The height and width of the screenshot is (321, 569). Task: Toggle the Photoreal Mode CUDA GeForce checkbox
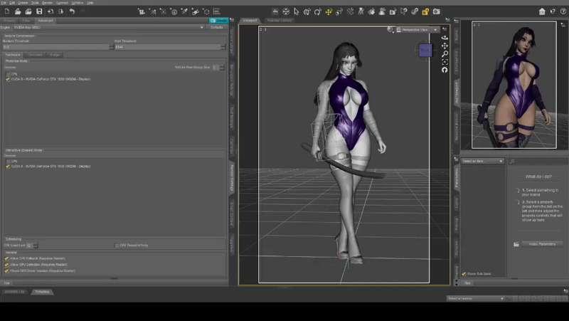coord(8,79)
